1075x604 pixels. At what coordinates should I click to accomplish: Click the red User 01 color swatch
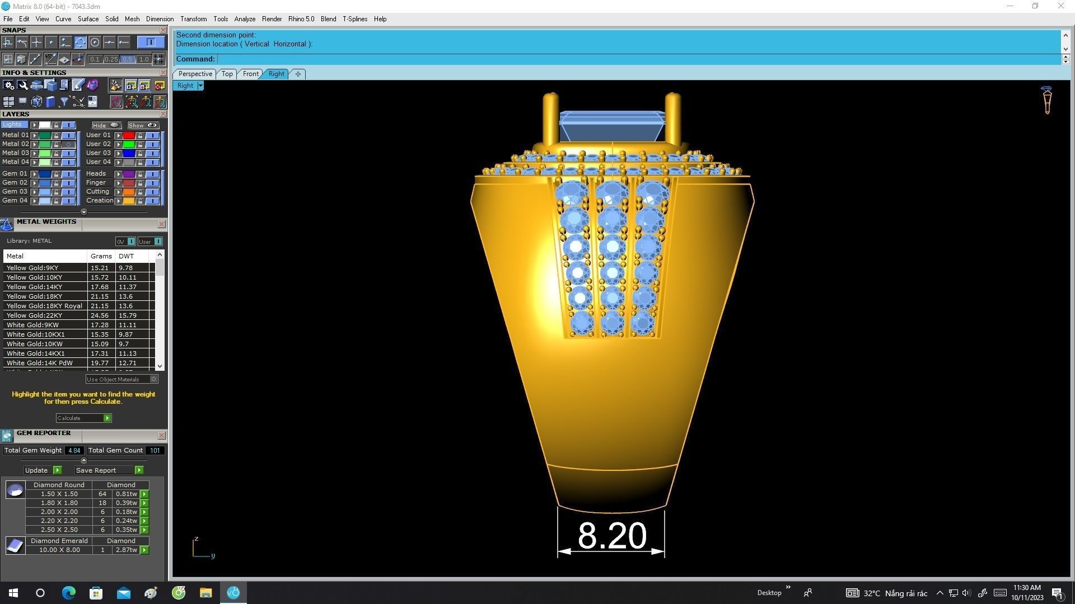click(x=129, y=135)
